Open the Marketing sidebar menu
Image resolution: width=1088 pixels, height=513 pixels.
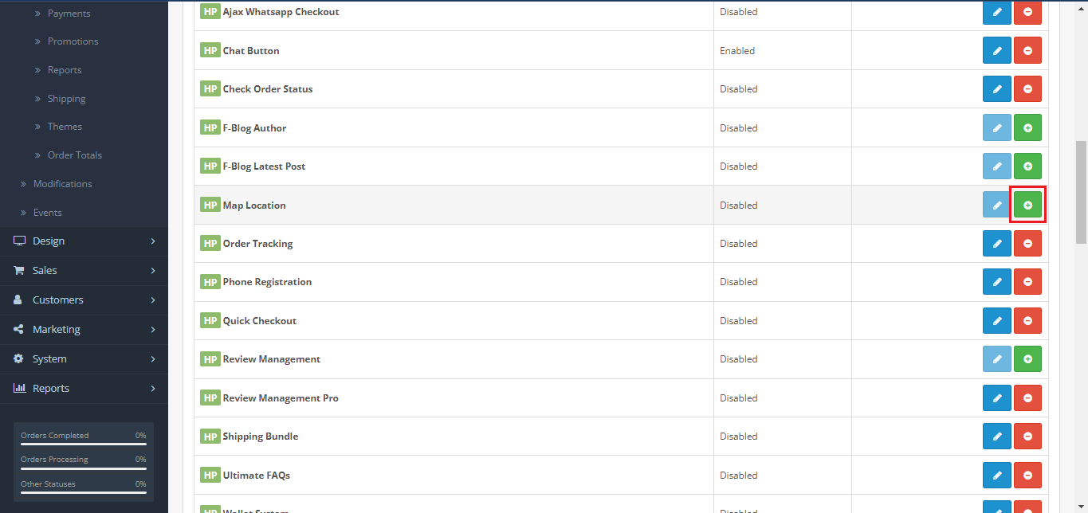(x=84, y=330)
